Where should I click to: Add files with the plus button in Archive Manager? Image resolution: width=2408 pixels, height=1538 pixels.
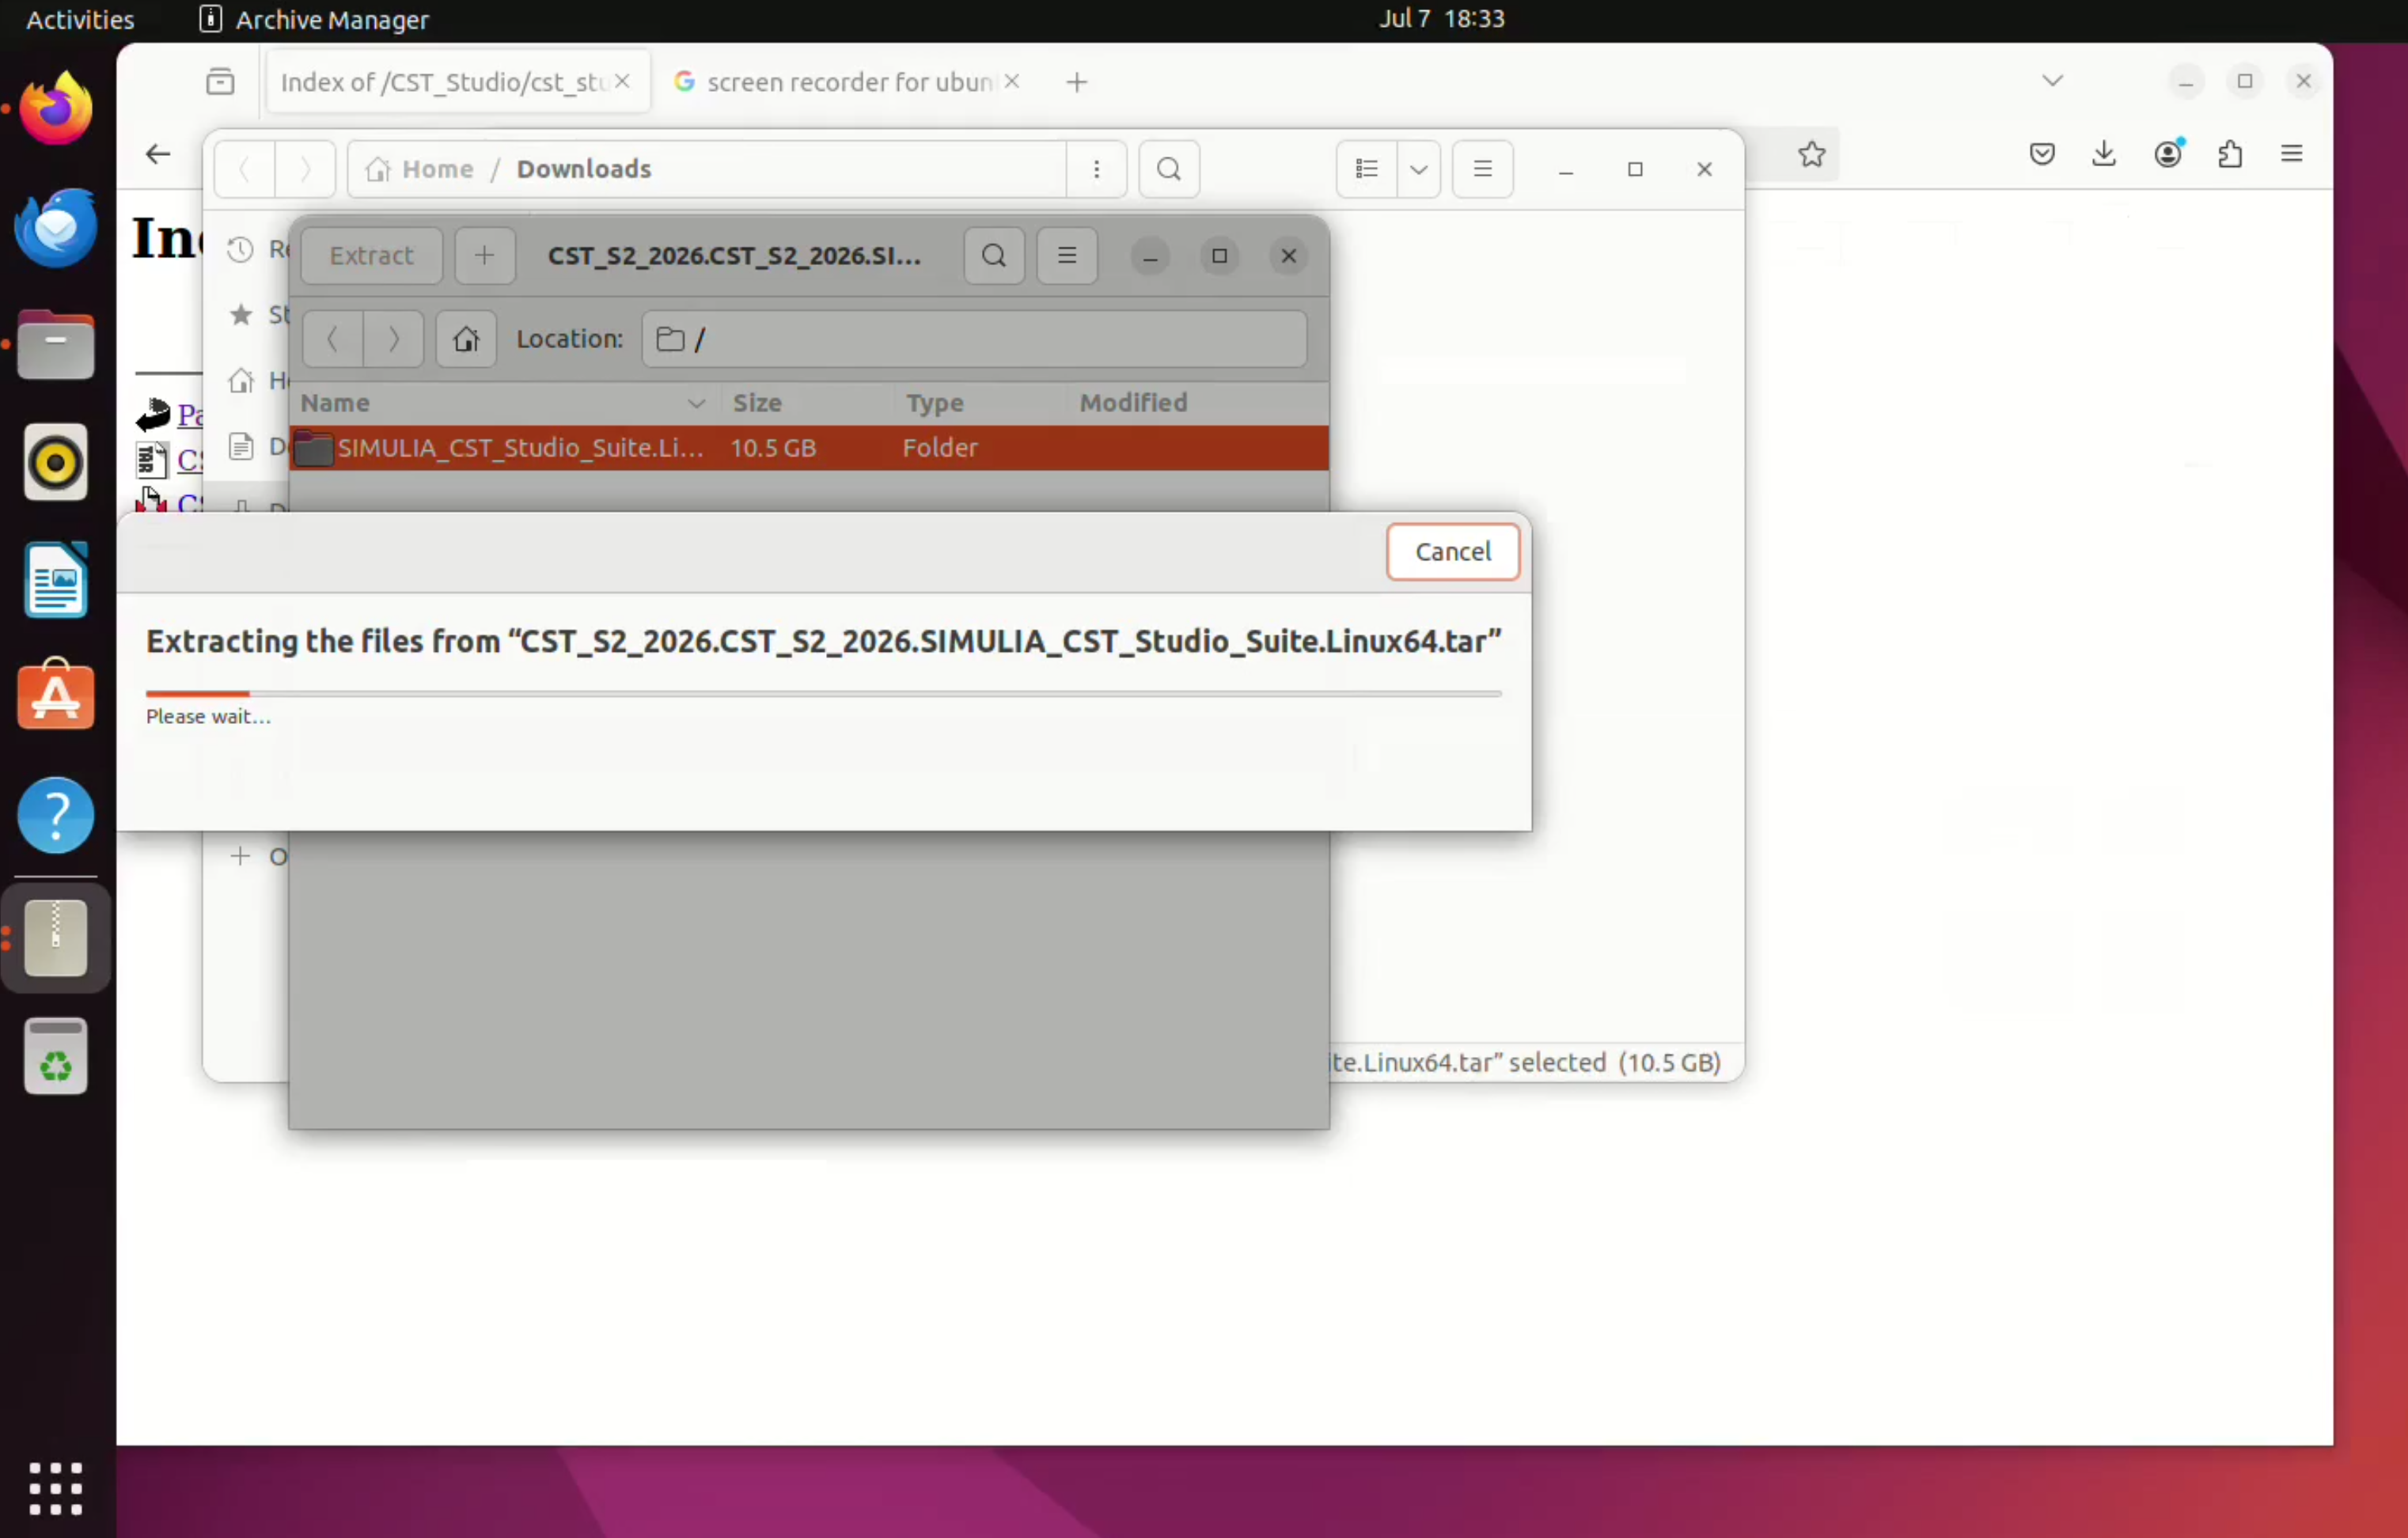(485, 256)
